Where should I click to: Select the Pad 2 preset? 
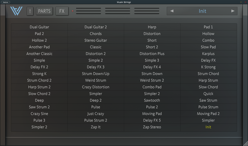39,34
